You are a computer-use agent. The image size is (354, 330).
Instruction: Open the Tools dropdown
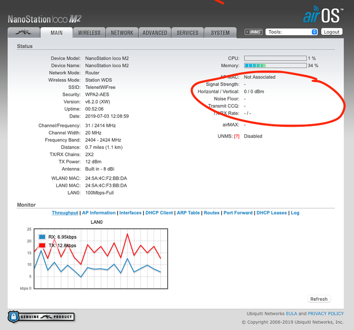(292, 32)
